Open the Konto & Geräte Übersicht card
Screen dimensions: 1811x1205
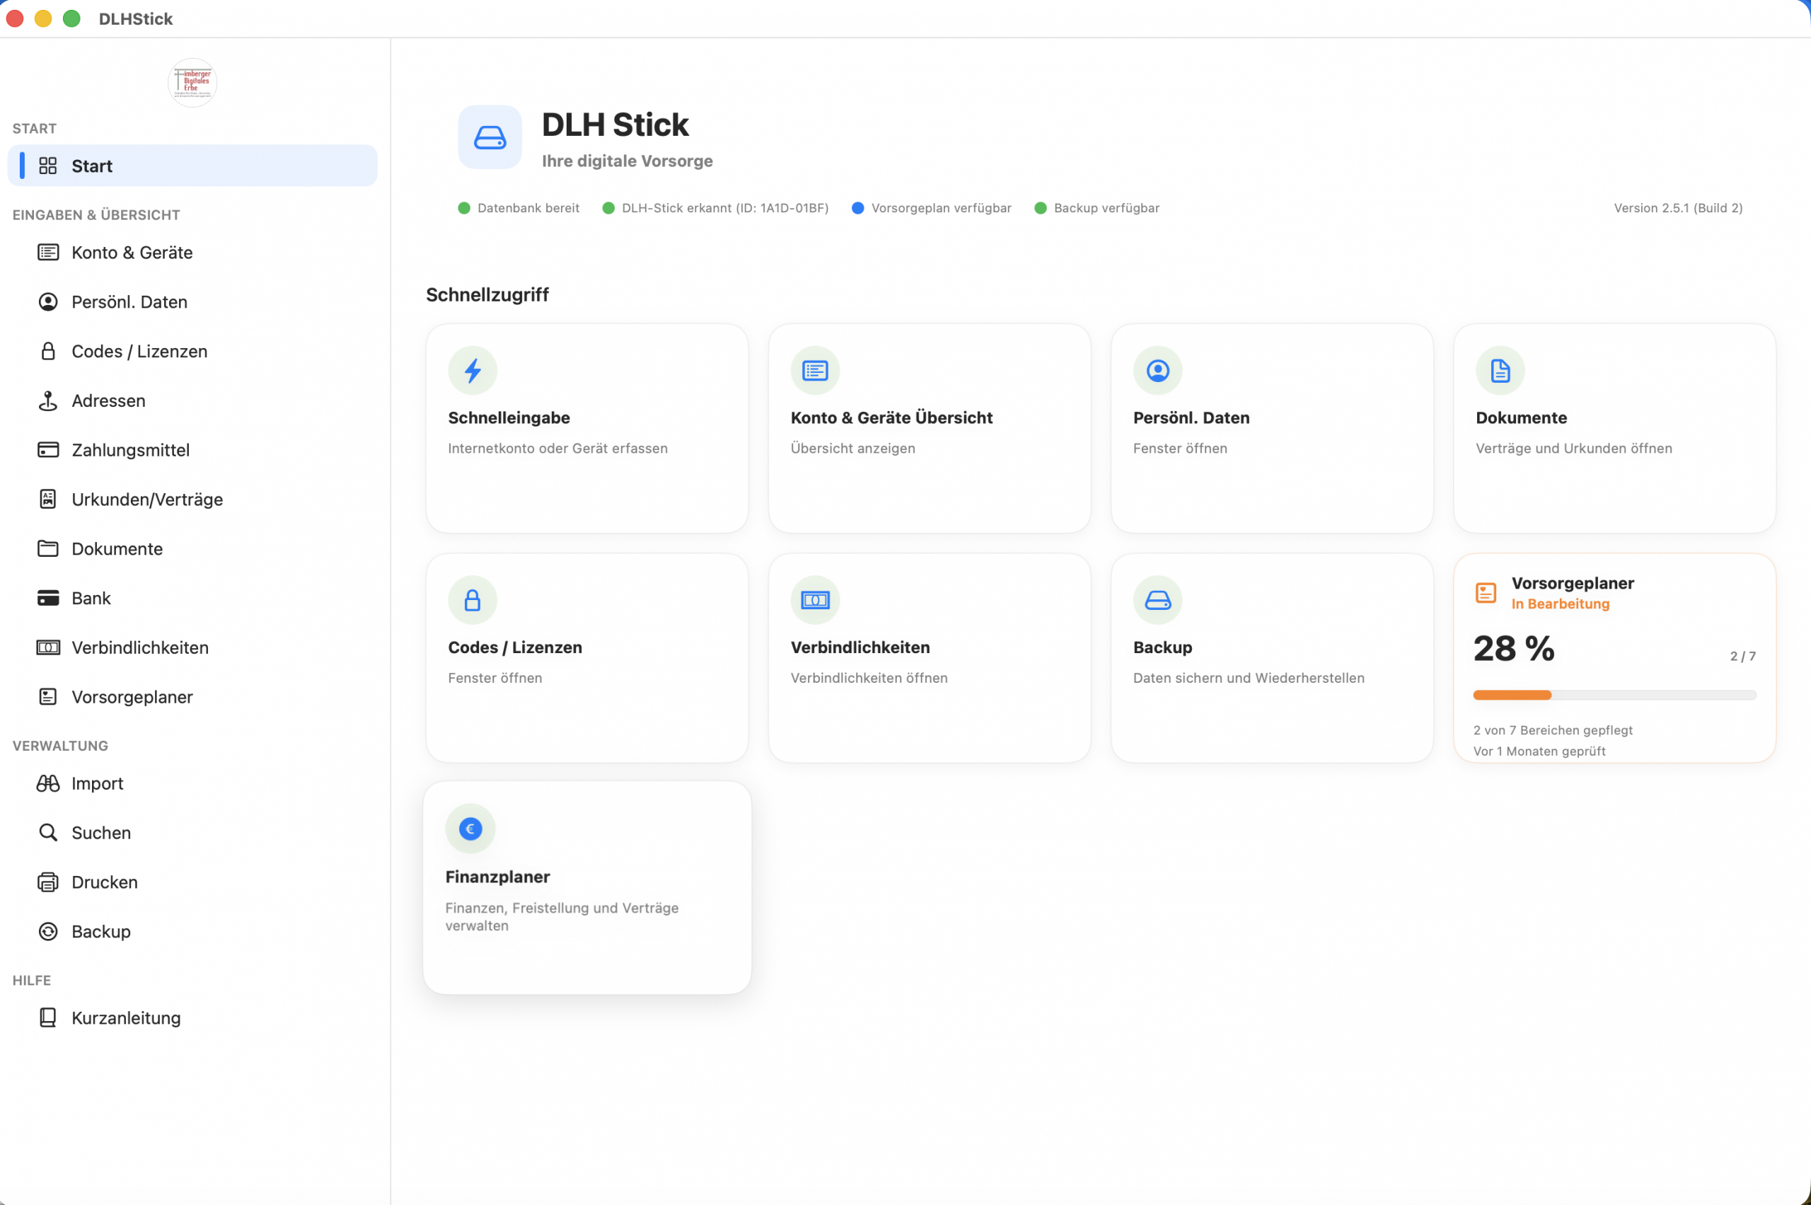click(928, 429)
